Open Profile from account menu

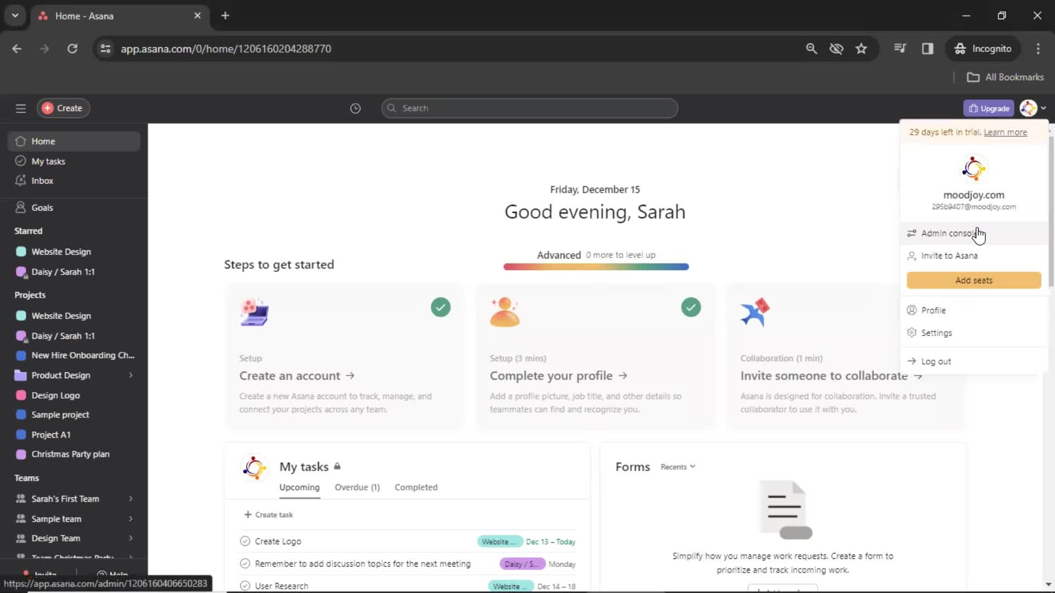tap(974, 310)
